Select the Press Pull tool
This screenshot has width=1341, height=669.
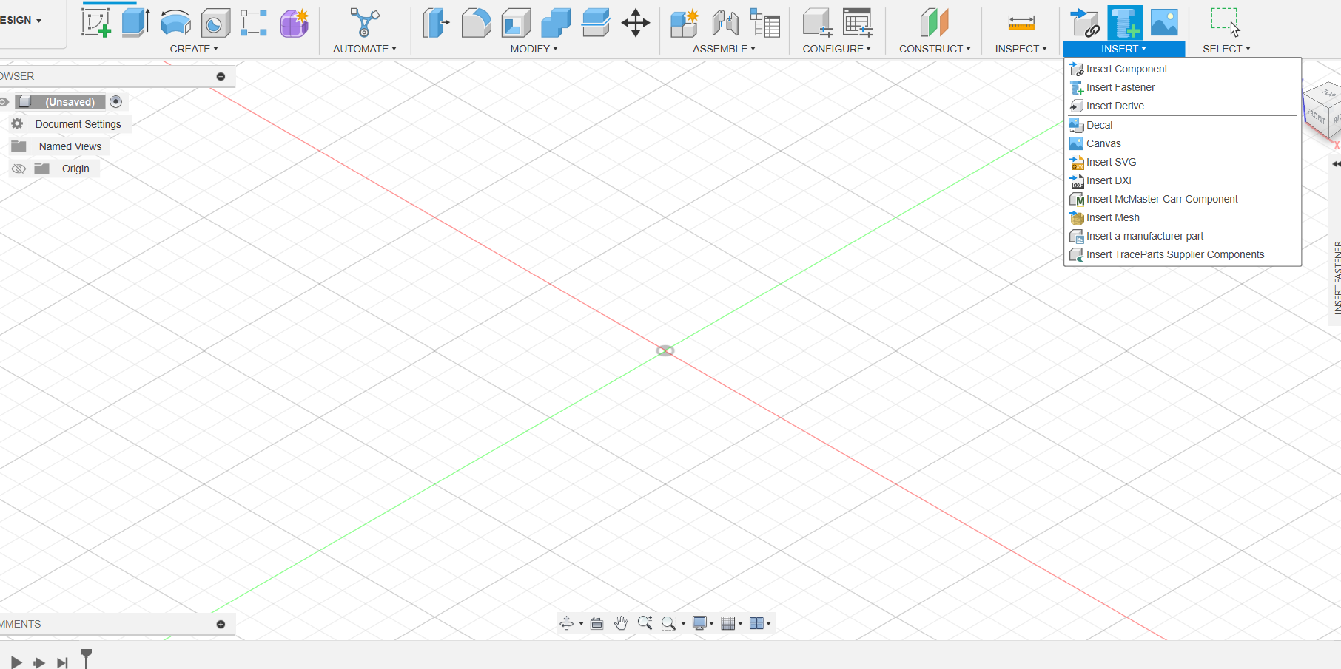point(436,23)
